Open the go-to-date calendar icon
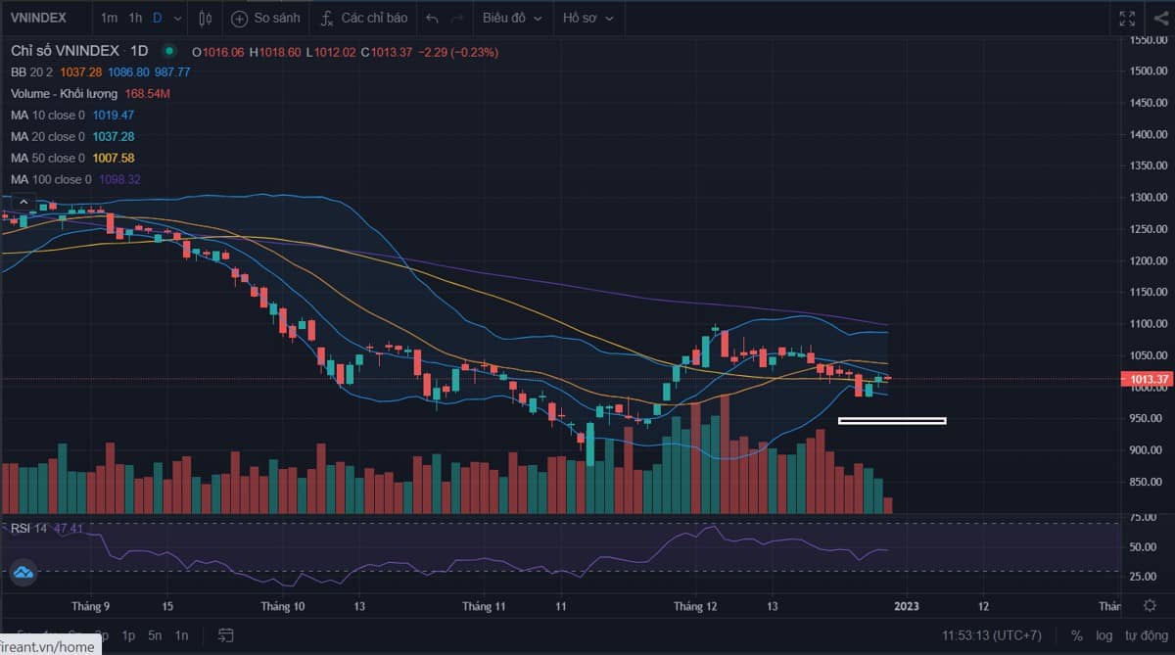Image resolution: width=1175 pixels, height=655 pixels. (226, 635)
